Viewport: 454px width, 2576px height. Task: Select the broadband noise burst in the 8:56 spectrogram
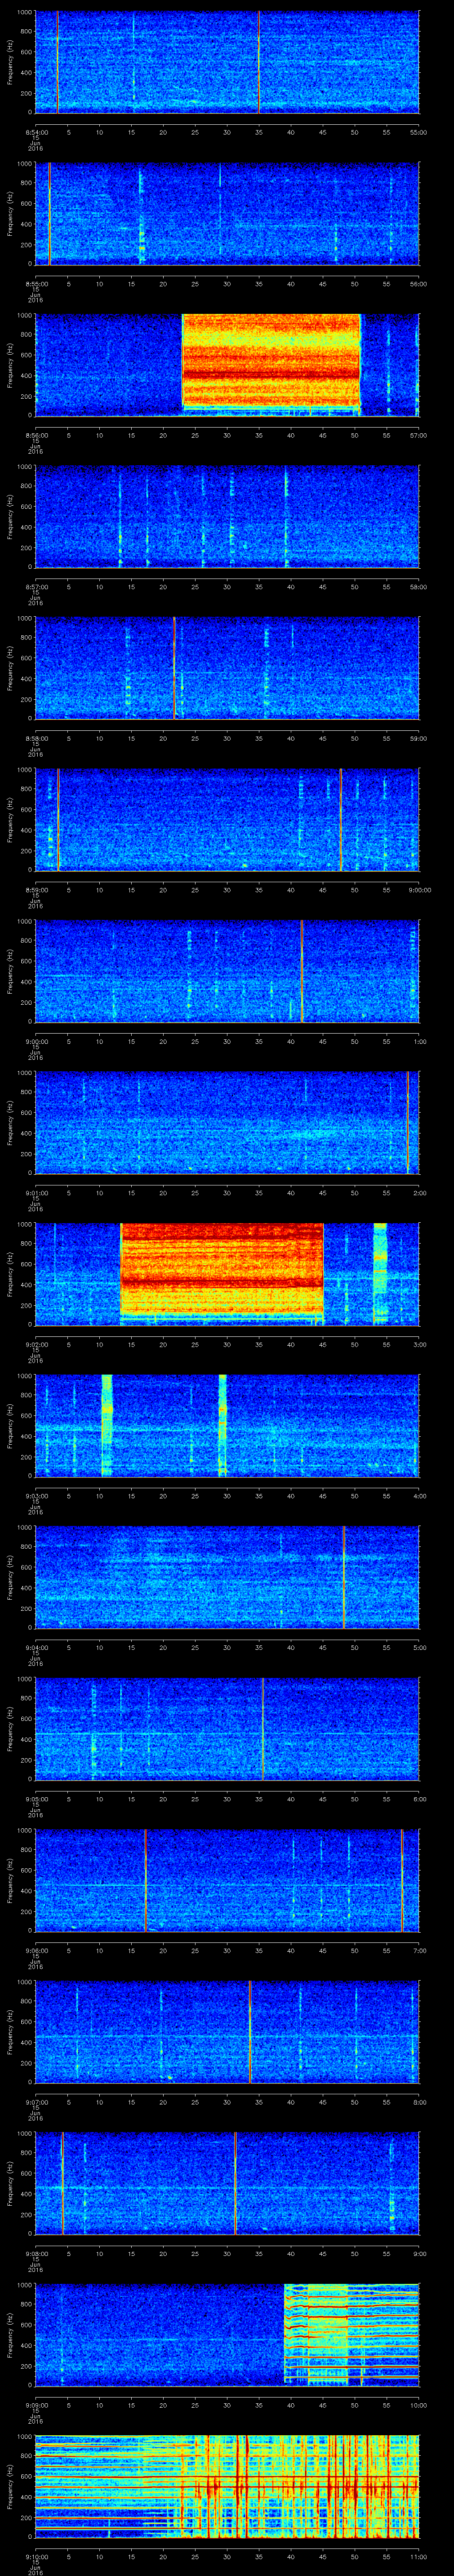click(270, 364)
